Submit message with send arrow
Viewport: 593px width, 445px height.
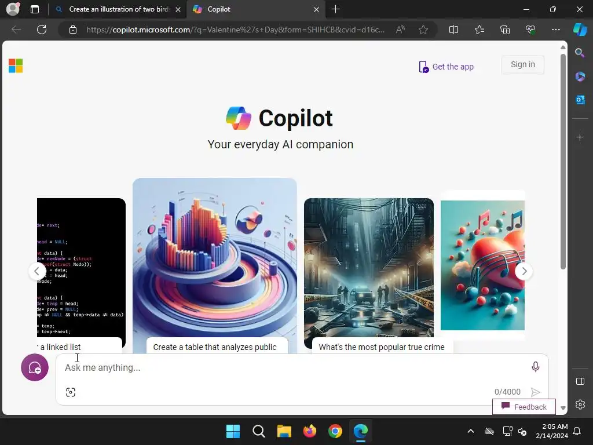(x=535, y=392)
